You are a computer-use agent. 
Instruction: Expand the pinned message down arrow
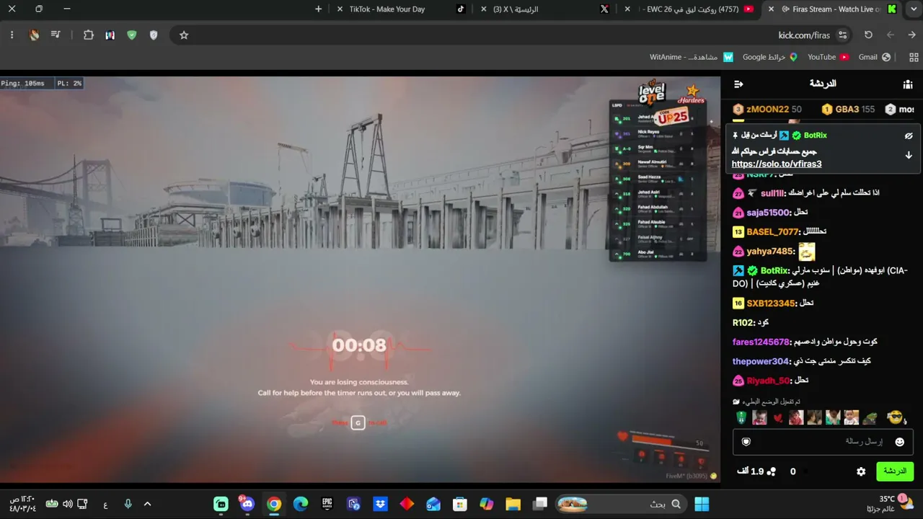click(909, 155)
